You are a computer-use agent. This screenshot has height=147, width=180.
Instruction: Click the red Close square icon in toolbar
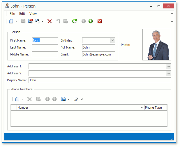100,21
